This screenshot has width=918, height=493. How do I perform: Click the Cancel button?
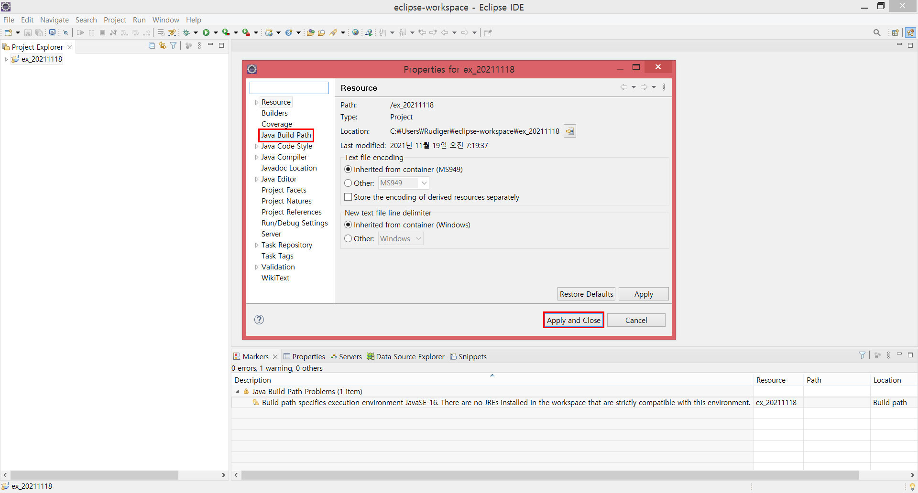coord(636,320)
